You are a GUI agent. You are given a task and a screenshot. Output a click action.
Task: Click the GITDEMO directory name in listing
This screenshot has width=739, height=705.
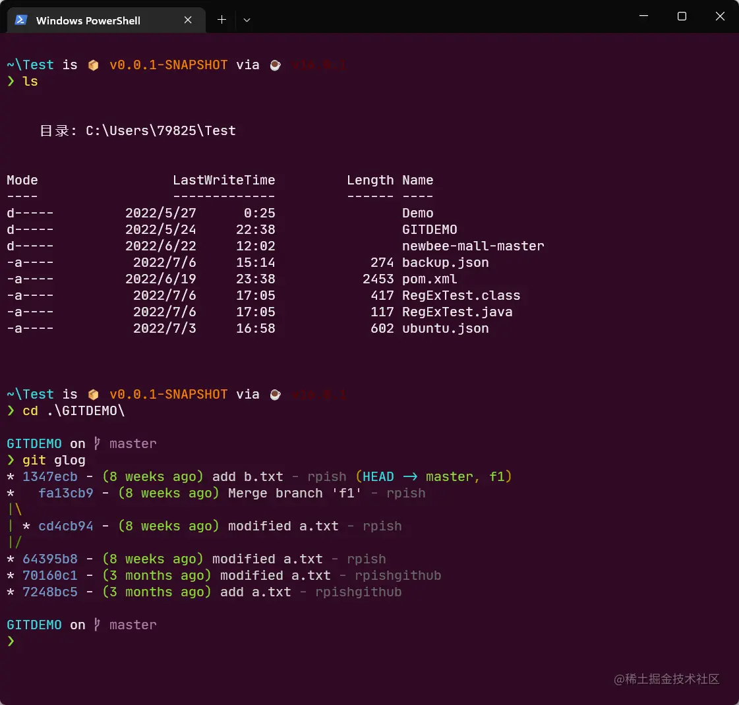tap(430, 229)
